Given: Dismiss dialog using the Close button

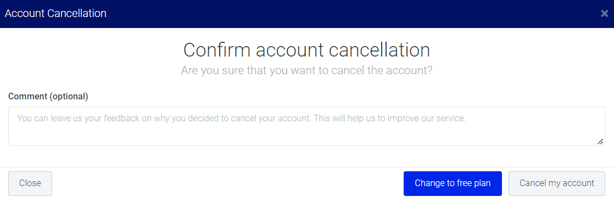Looking at the screenshot, I should pos(30,183).
